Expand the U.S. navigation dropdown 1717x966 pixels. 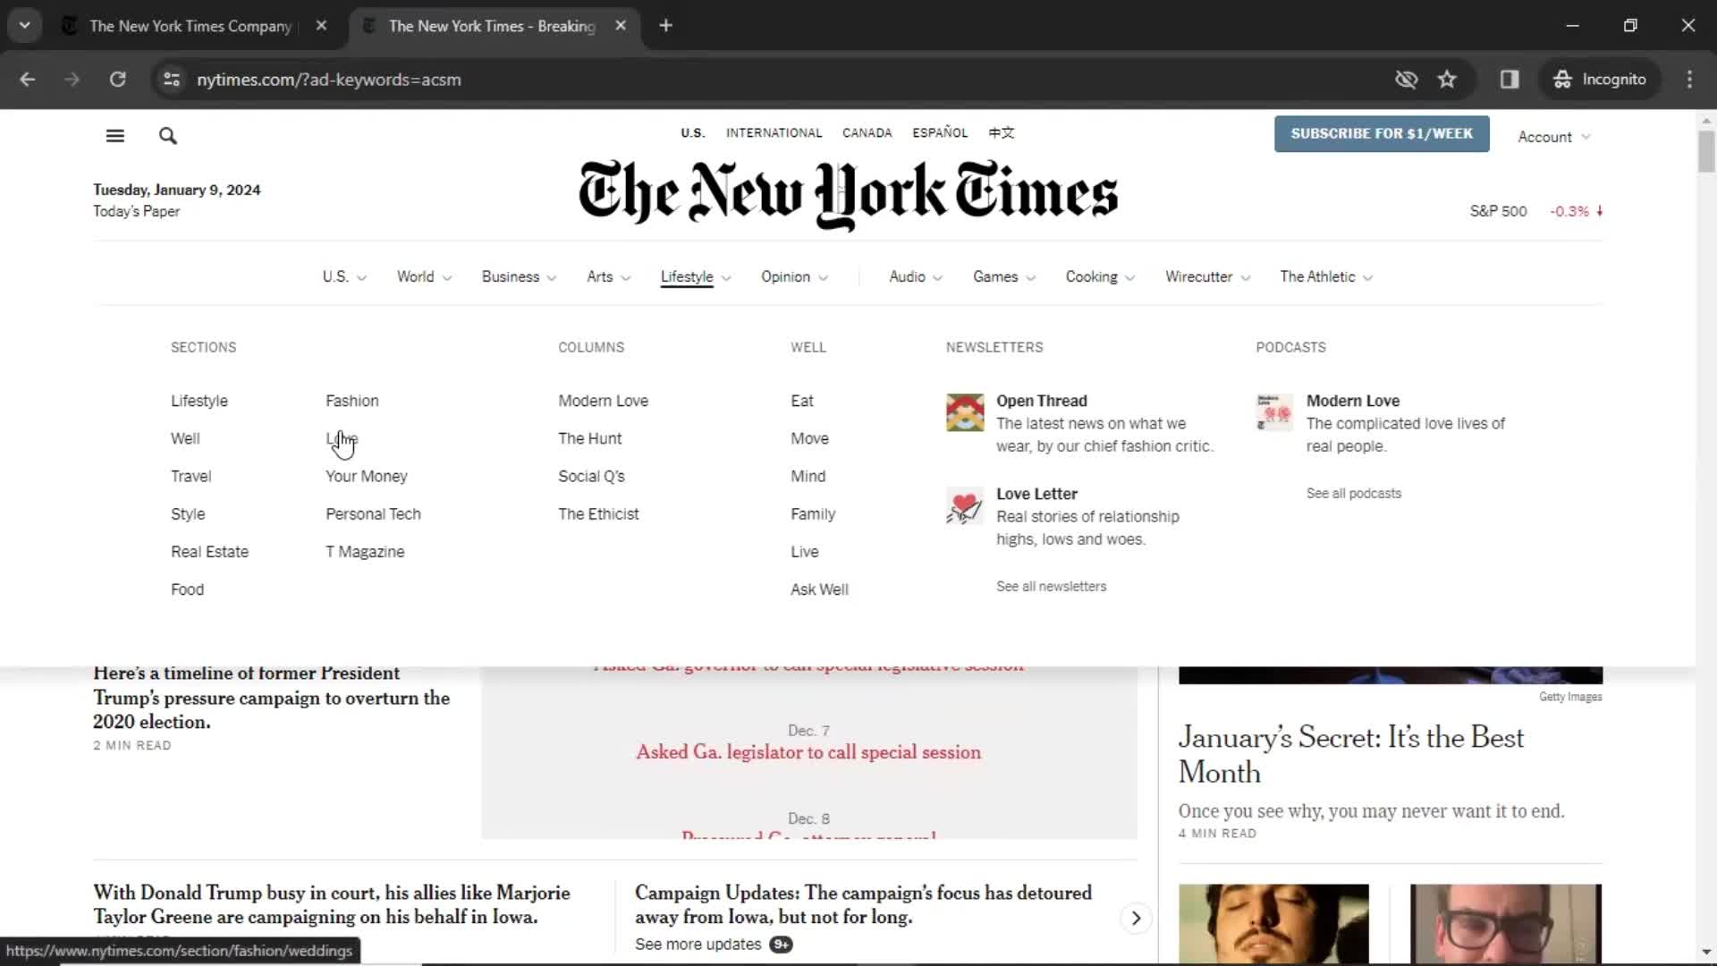pos(343,276)
